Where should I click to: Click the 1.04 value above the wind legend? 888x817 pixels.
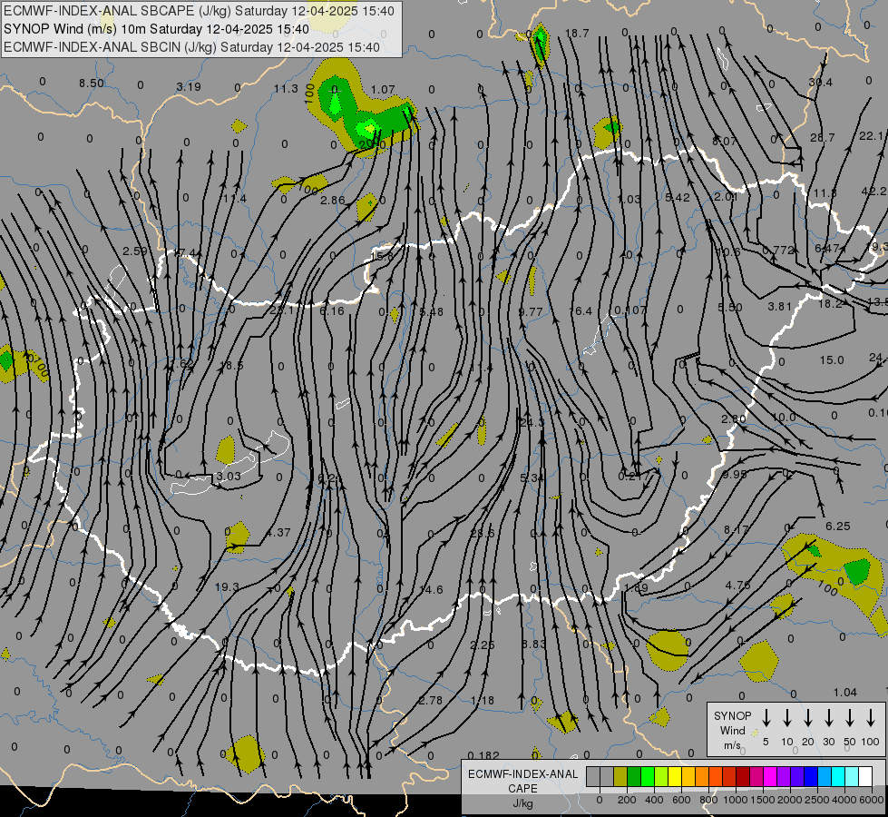(845, 693)
